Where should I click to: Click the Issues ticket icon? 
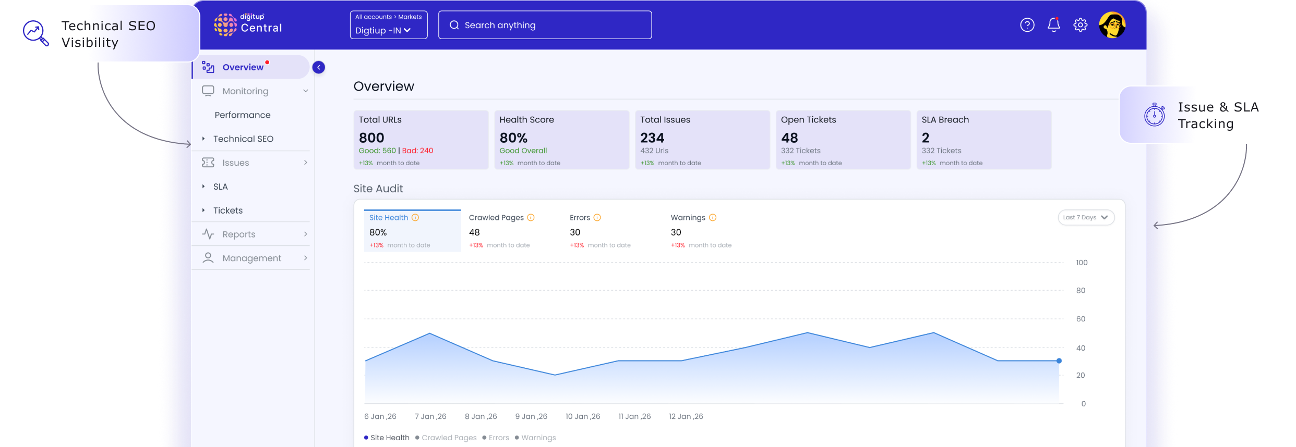pos(208,163)
